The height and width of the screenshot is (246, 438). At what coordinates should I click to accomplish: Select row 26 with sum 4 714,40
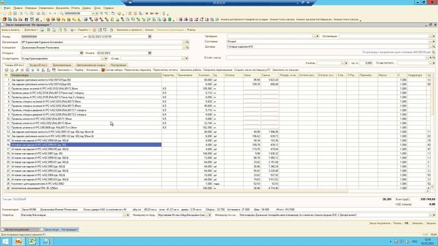tap(218, 189)
